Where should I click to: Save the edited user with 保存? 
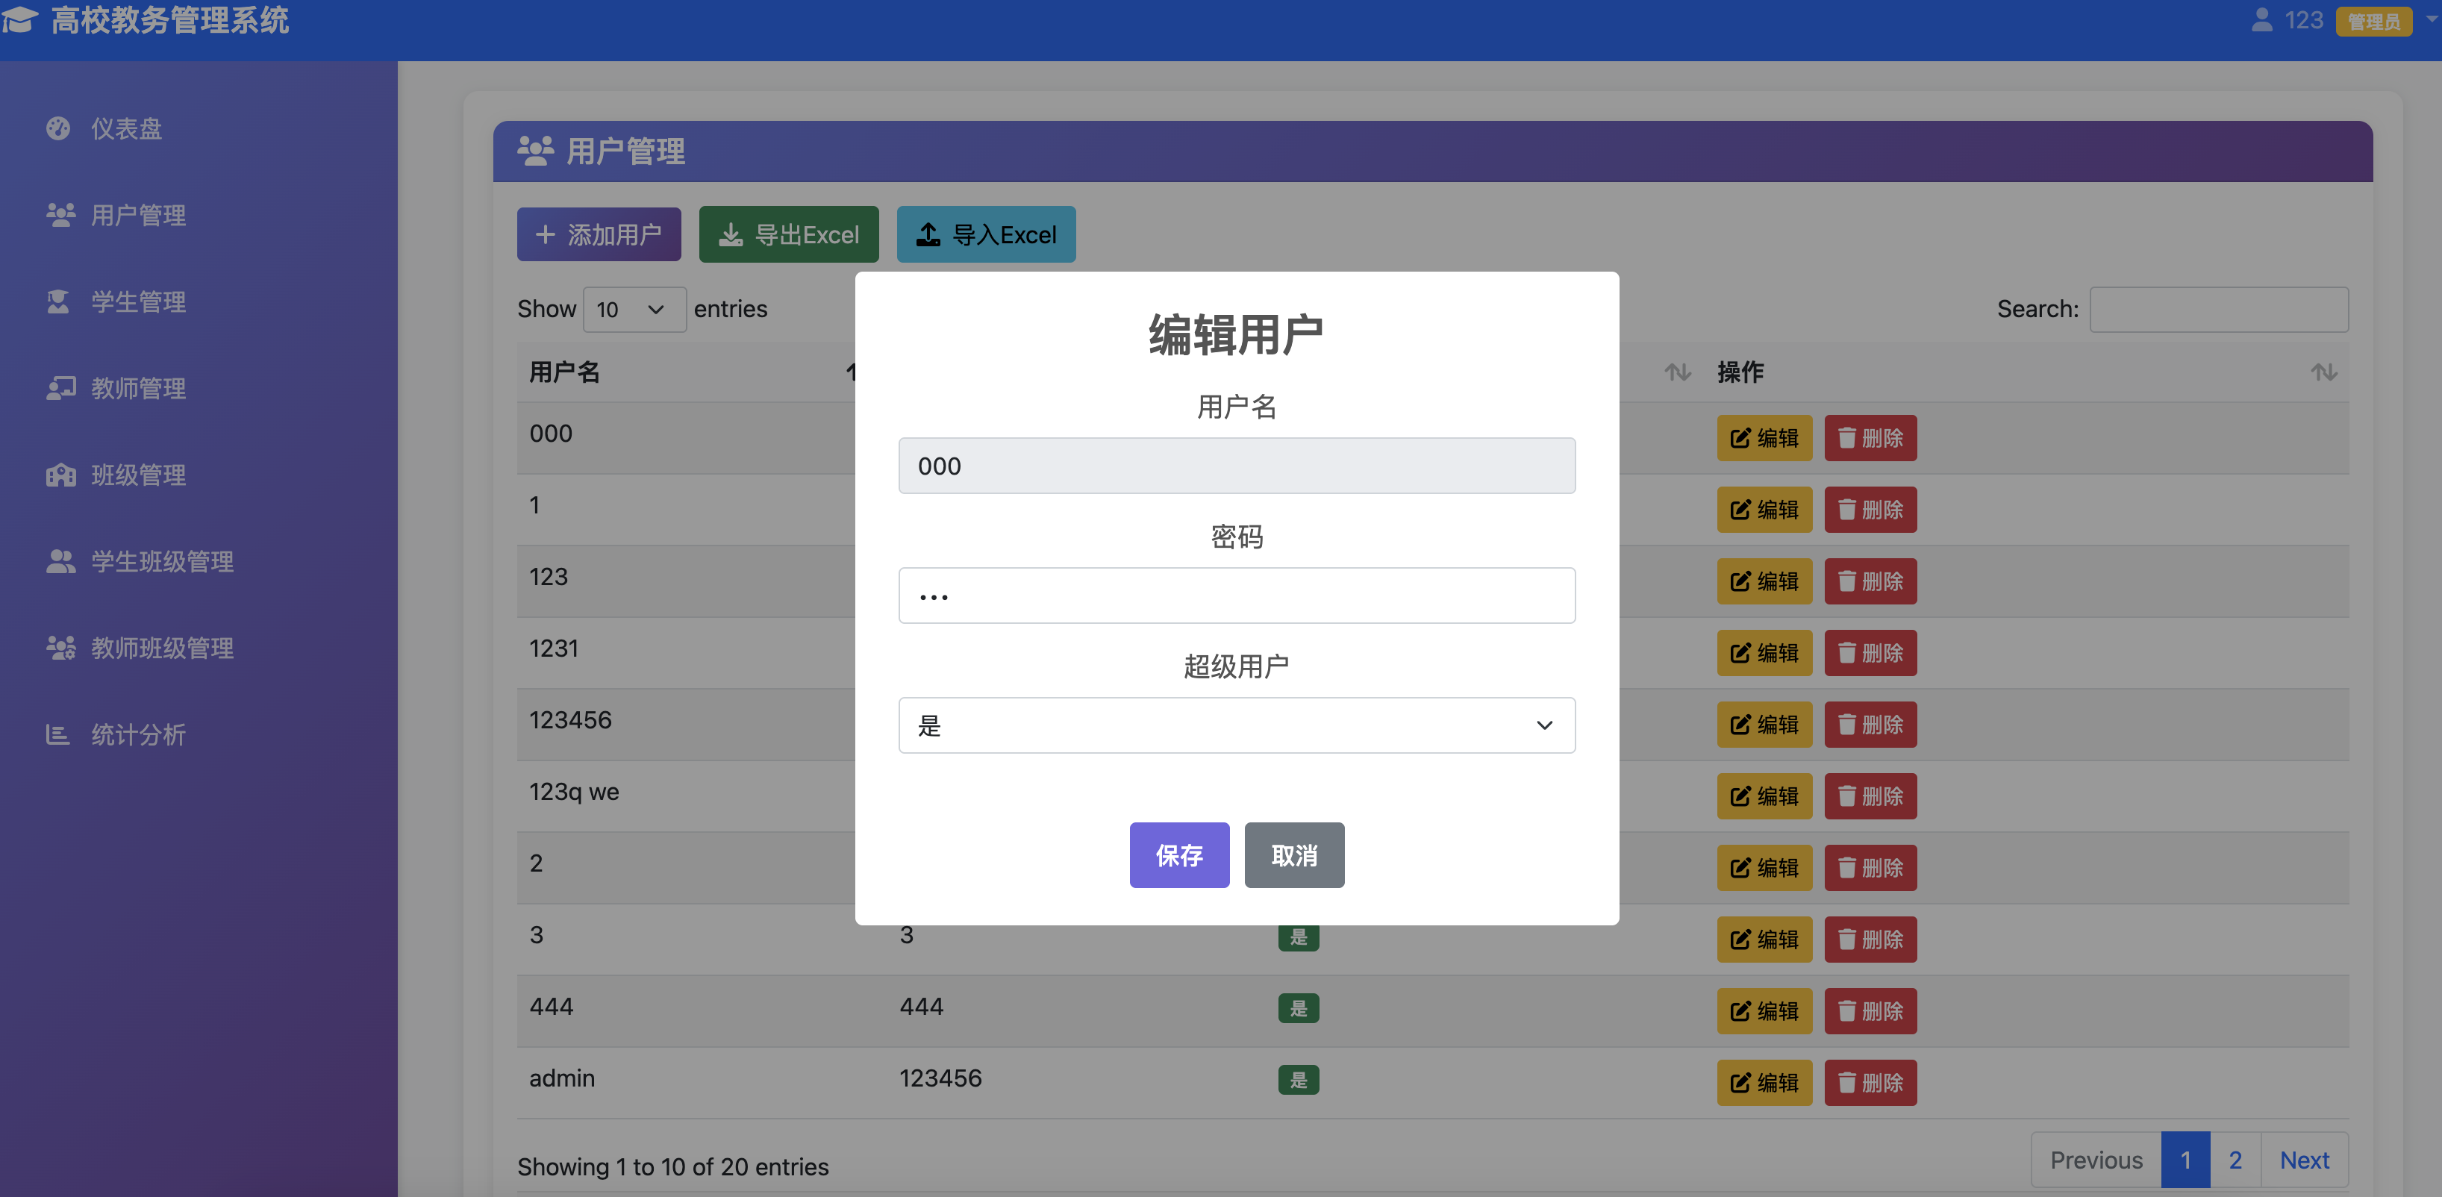click(1178, 855)
